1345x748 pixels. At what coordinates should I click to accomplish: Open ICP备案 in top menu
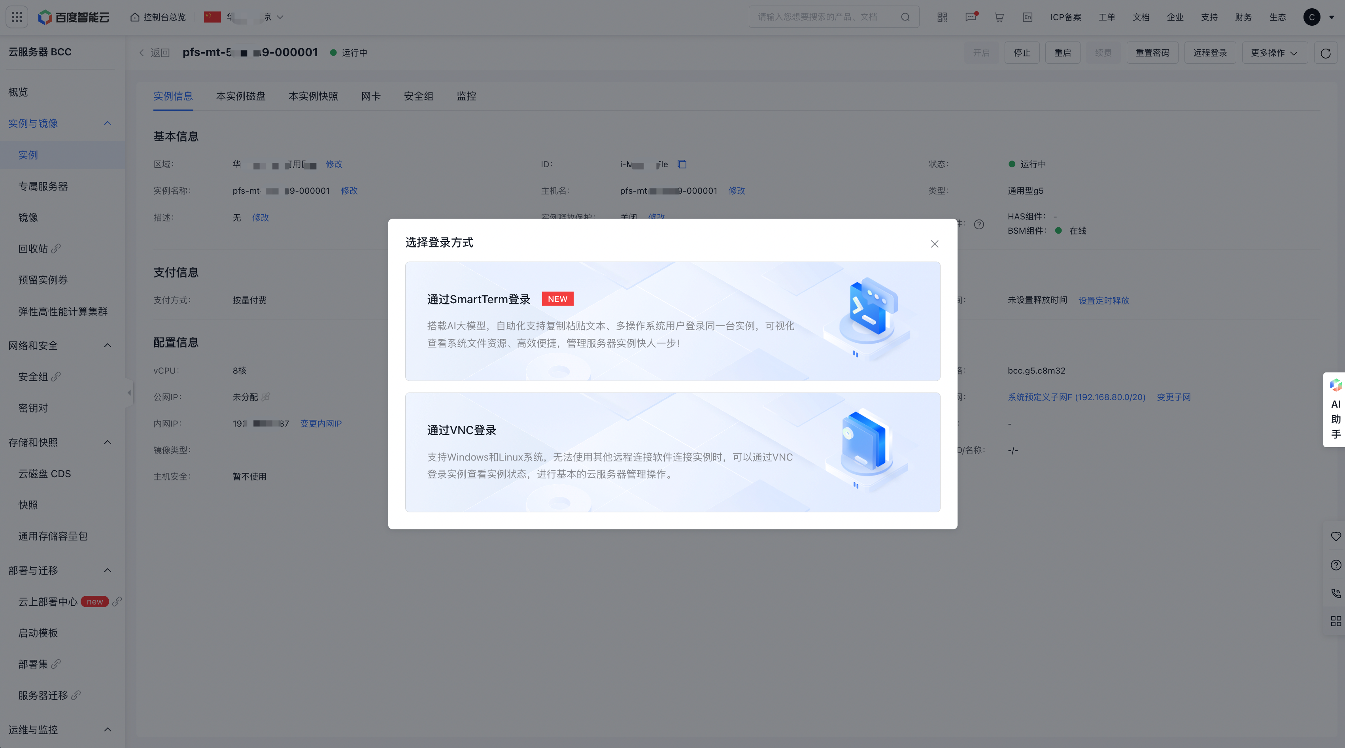click(x=1065, y=17)
